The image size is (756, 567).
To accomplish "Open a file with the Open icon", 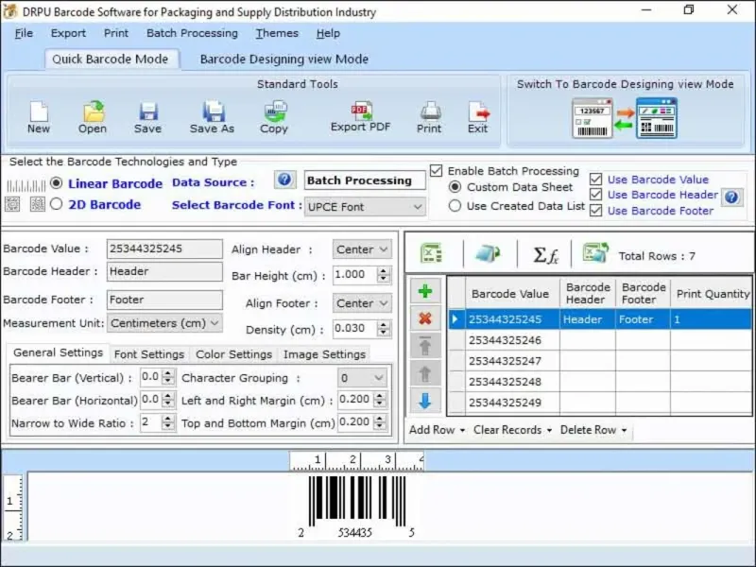I will pyautogui.click(x=93, y=112).
